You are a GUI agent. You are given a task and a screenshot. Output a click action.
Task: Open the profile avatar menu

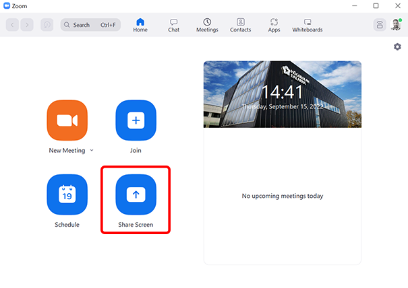(x=397, y=25)
